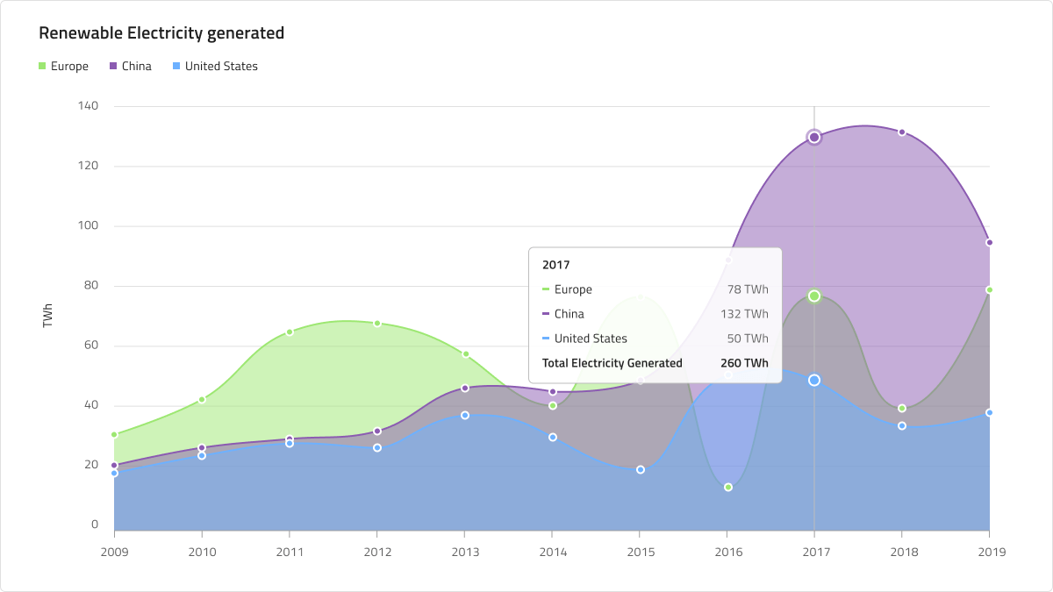The height and width of the screenshot is (592, 1053).
Task: Click the China 2018 data point
Action: (x=902, y=132)
